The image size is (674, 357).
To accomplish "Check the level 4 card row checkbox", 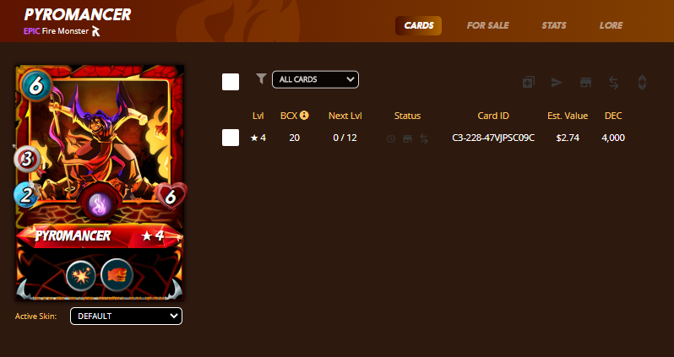I will (x=231, y=138).
